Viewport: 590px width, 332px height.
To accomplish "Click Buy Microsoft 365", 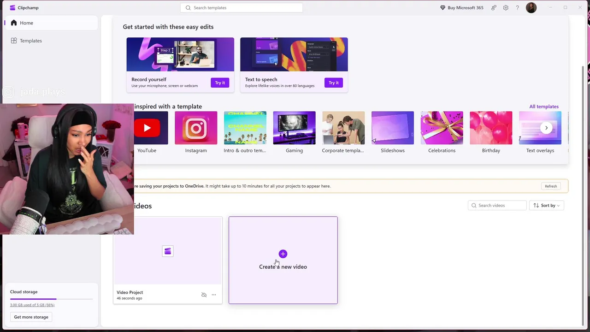I will click(461, 8).
